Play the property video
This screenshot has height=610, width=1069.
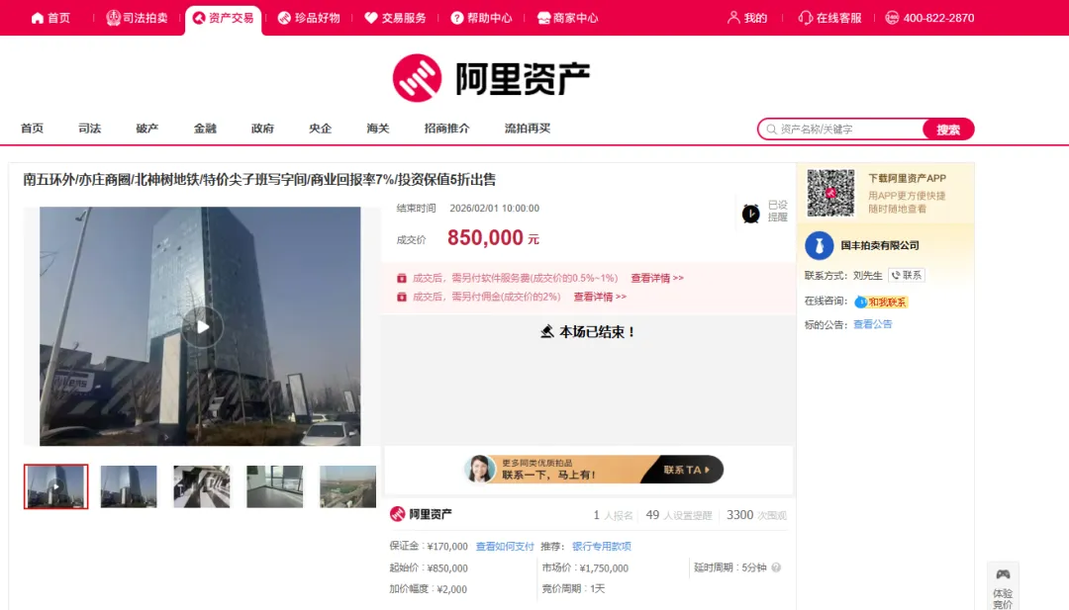tap(202, 327)
